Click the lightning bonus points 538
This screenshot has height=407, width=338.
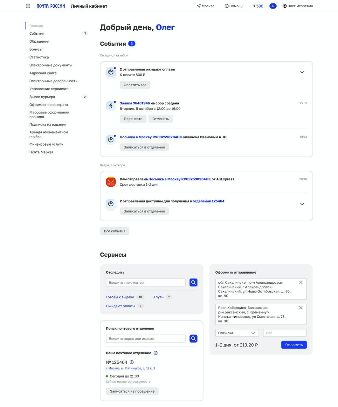[258, 6]
